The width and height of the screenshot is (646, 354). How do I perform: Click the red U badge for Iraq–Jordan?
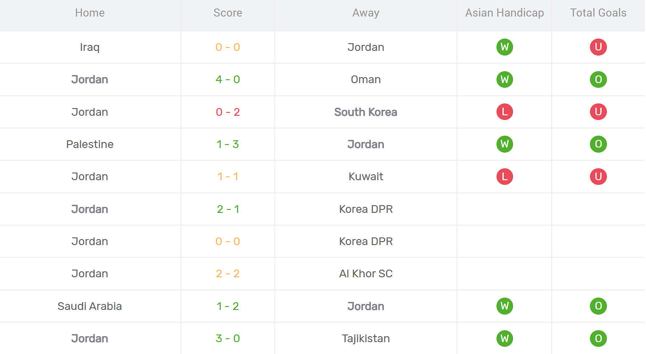pyautogui.click(x=598, y=47)
